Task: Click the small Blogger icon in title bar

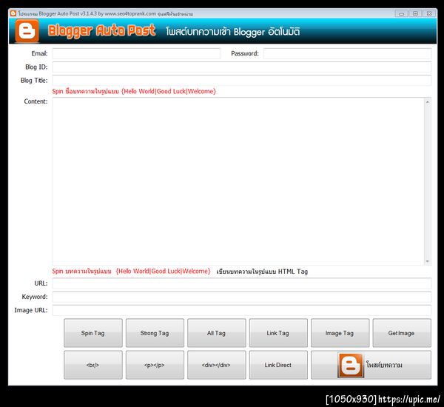Action: click(13, 13)
